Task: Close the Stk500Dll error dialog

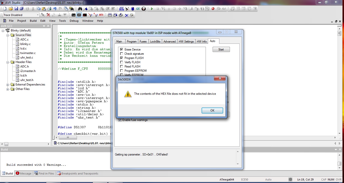Action: [220, 79]
